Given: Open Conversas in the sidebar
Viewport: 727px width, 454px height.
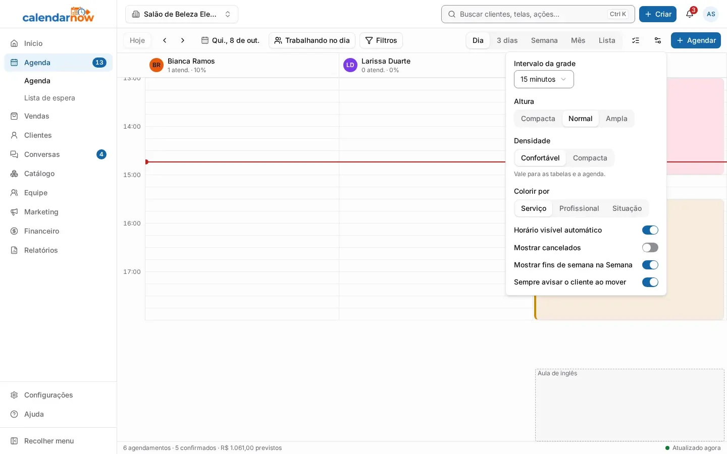Looking at the screenshot, I should [59, 154].
